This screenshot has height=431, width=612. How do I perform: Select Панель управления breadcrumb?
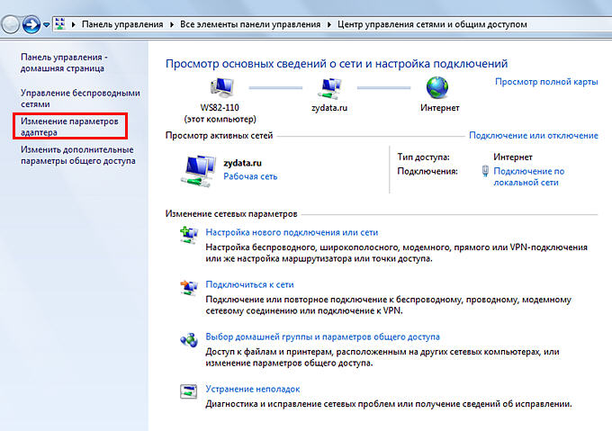(122, 24)
